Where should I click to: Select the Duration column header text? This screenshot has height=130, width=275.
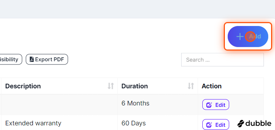click(x=135, y=86)
